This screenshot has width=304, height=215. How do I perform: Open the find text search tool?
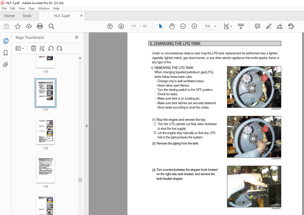tap(51, 26)
